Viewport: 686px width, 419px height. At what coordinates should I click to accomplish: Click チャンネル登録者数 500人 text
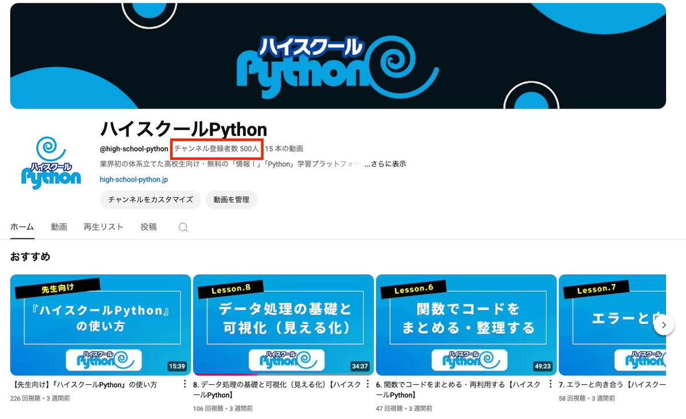(x=217, y=149)
